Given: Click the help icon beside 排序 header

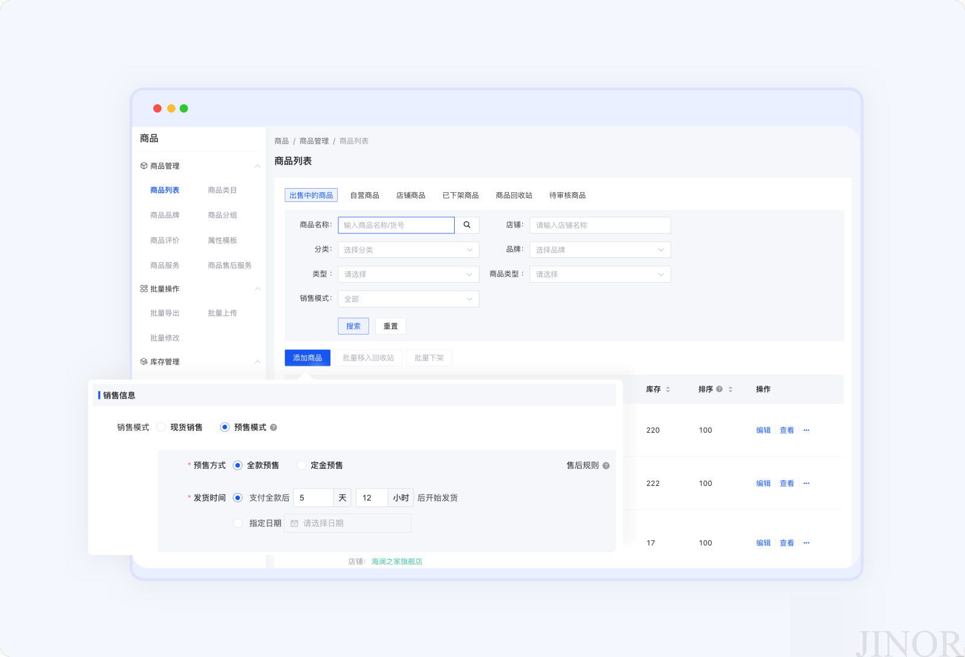Looking at the screenshot, I should [x=719, y=389].
